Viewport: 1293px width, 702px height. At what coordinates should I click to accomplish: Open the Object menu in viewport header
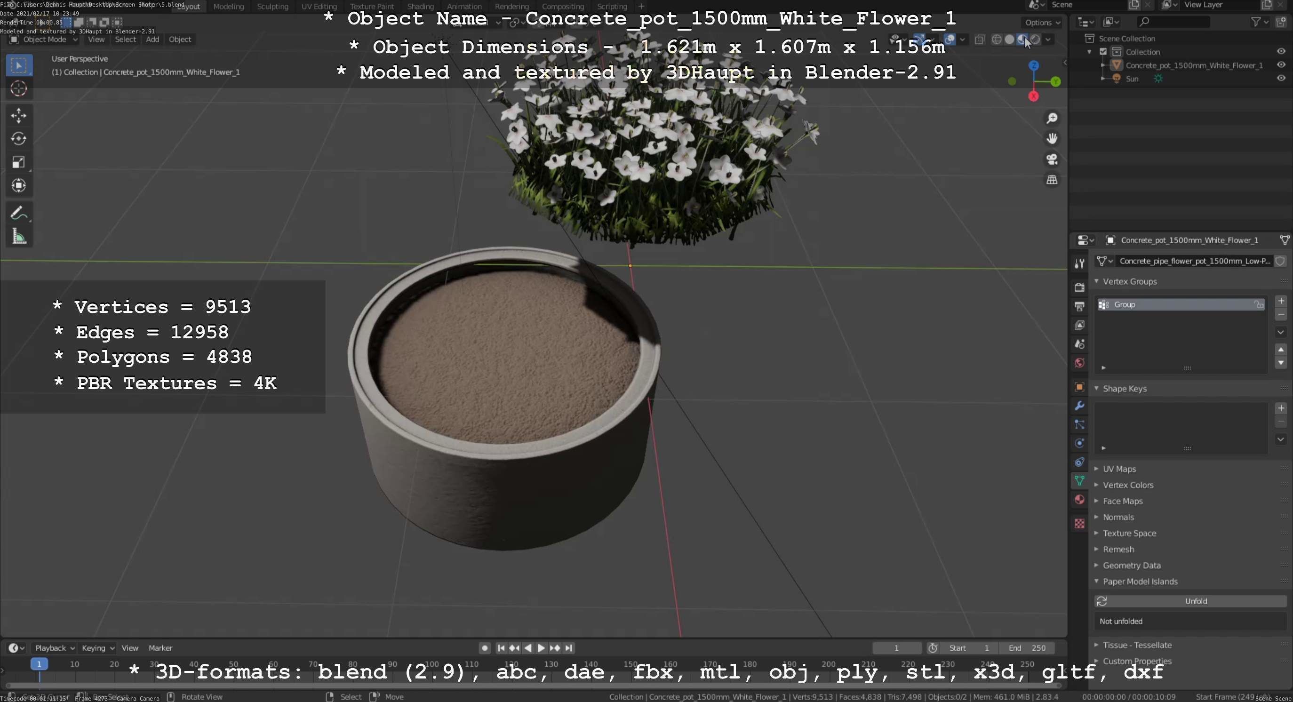pos(180,39)
